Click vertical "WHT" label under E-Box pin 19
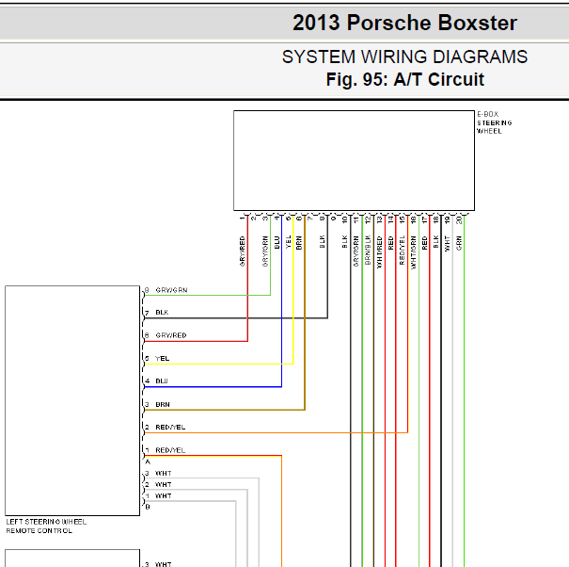Screen dimensions: 569x567 447,244
